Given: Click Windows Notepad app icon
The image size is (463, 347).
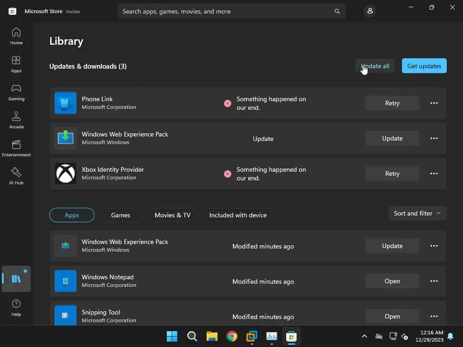Looking at the screenshot, I should pyautogui.click(x=66, y=281).
